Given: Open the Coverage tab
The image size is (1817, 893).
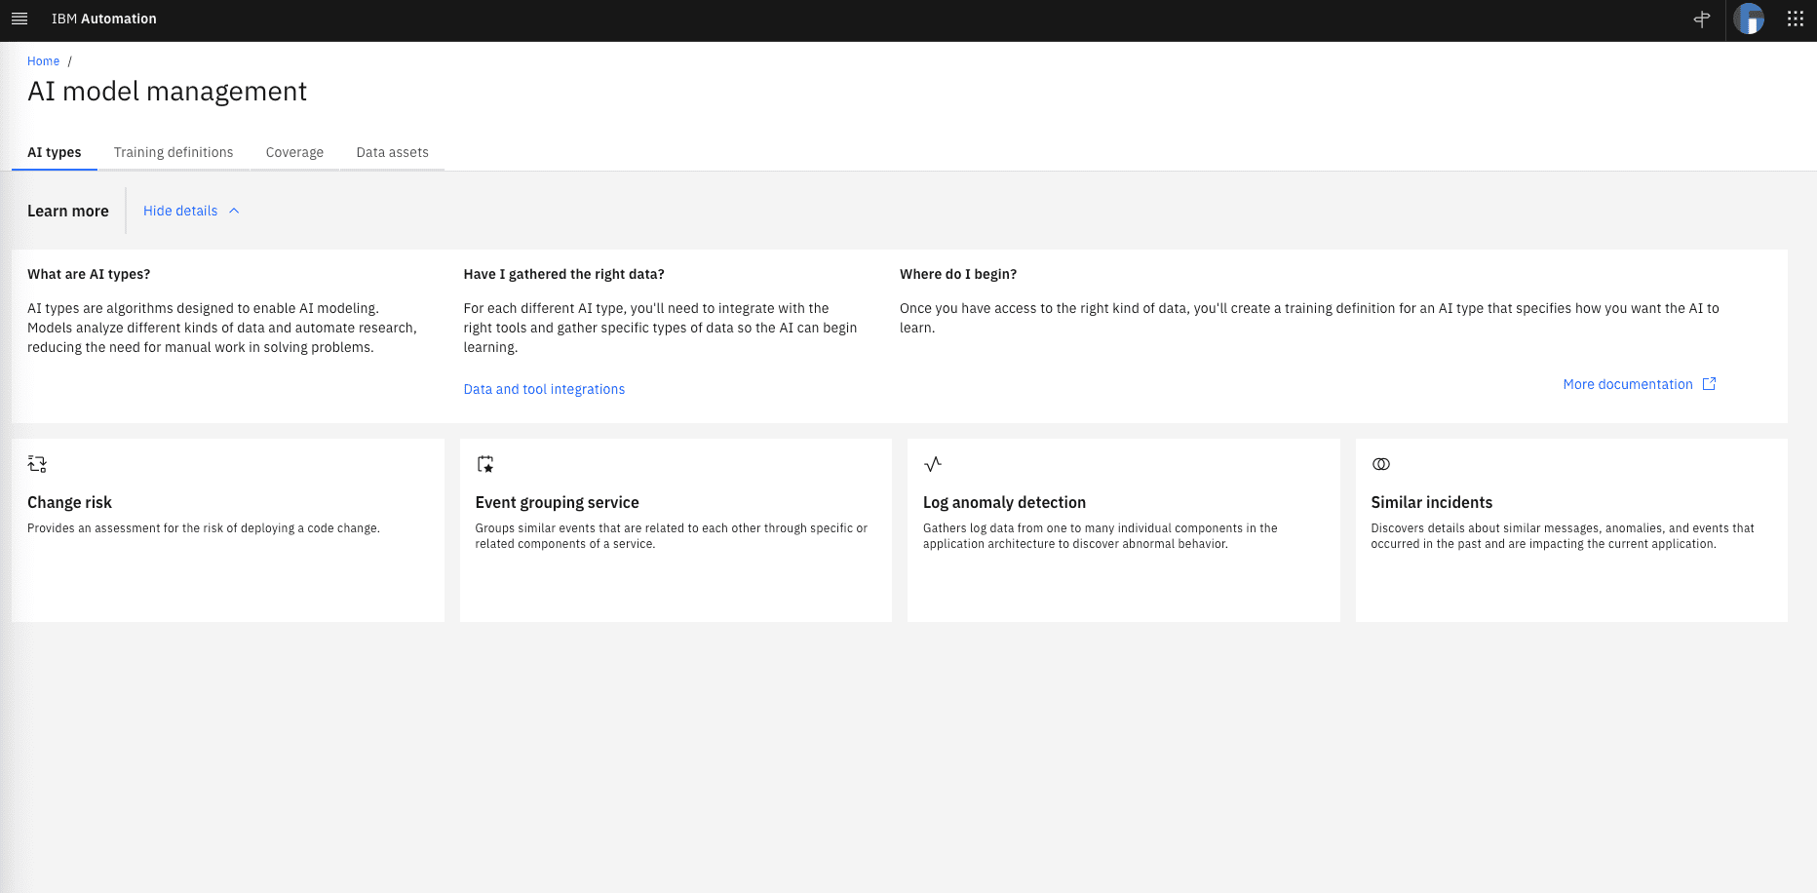Looking at the screenshot, I should [294, 152].
